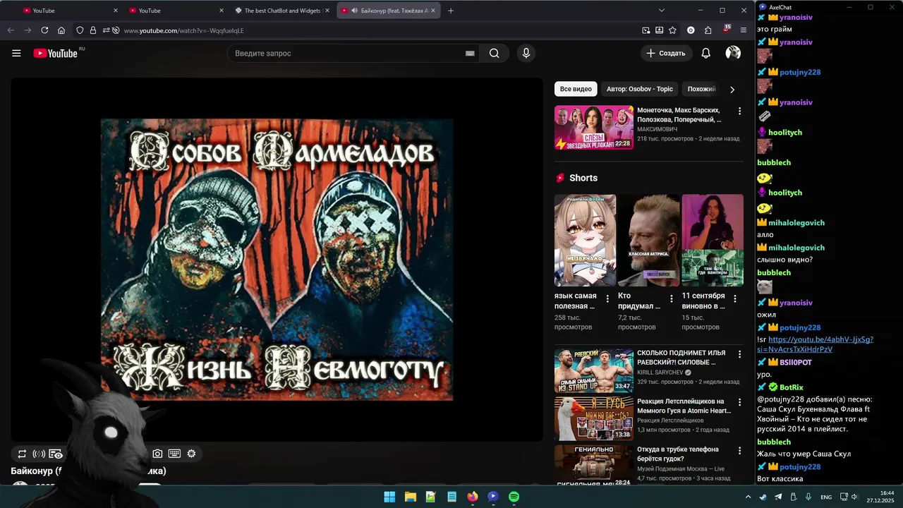This screenshot has height=508, width=903.
Task: Open File Explorer from the taskbar
Action: (410, 497)
